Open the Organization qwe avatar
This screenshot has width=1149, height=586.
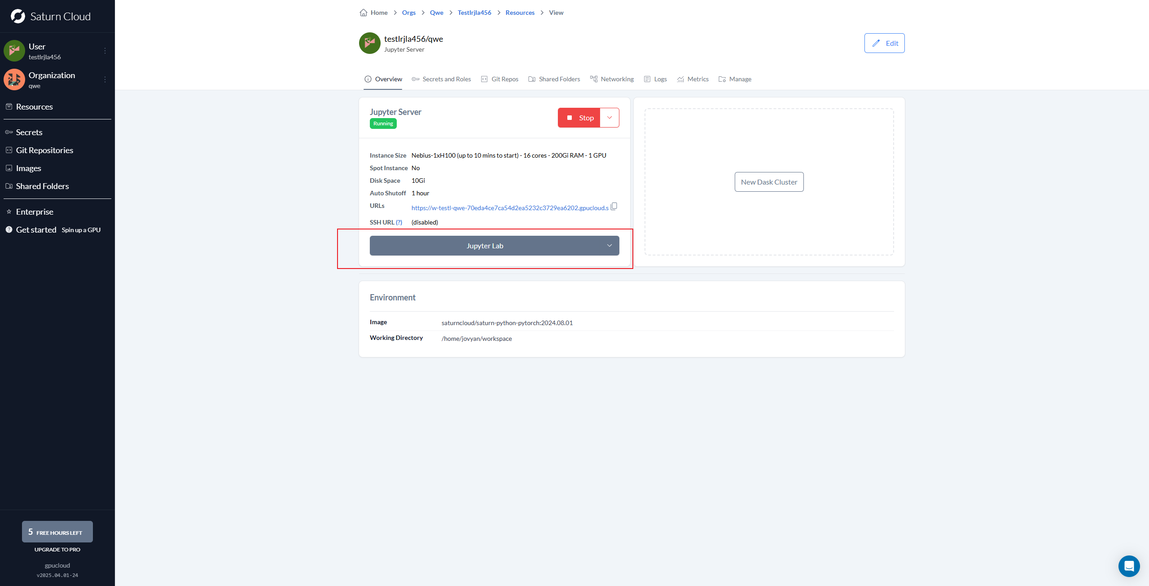(x=14, y=79)
